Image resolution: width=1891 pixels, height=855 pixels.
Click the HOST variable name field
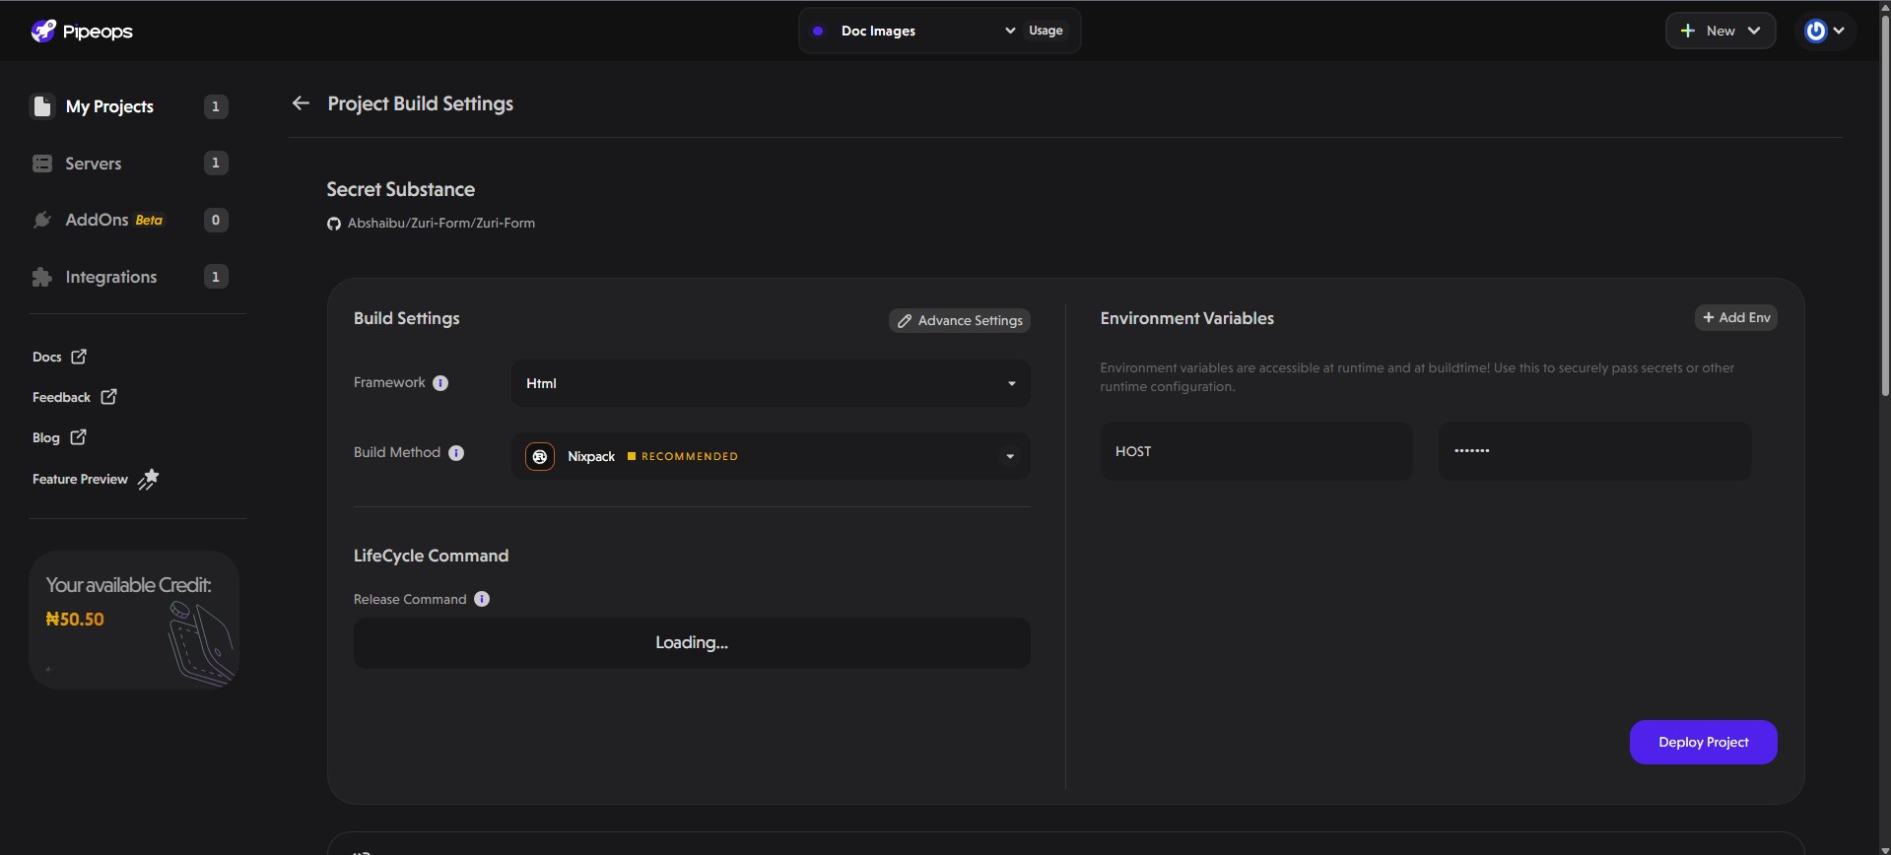[x=1256, y=451]
